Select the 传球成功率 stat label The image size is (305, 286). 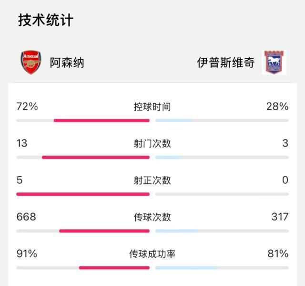152,254
